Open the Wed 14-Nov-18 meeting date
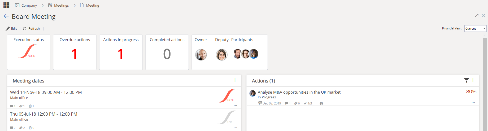Viewport: 488px width, 131px height. (46, 92)
